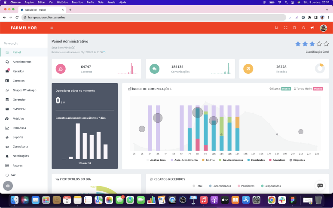This screenshot has height=208, width=333.
Task: Click the envelope icon beside Recados
Action: [x=7, y=71]
